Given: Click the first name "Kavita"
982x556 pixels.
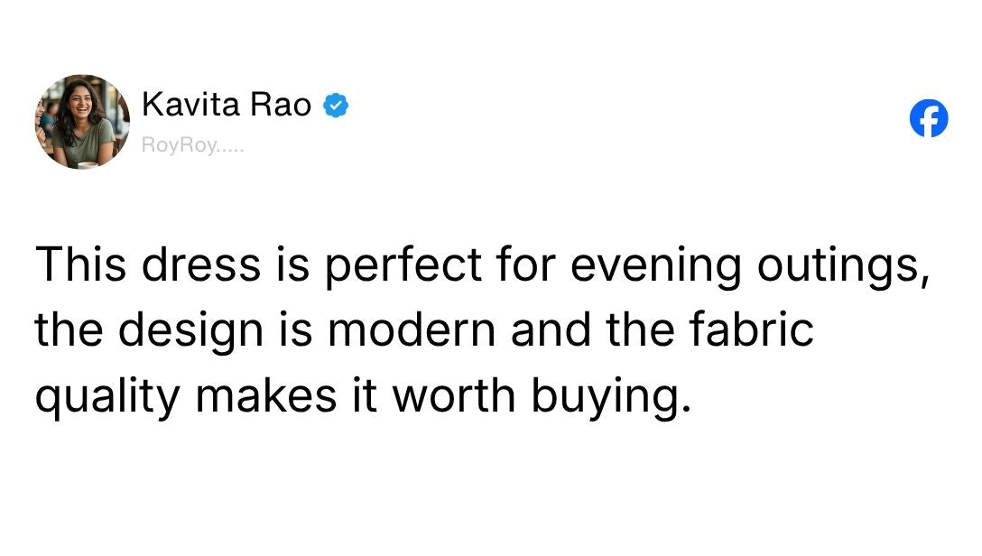Looking at the screenshot, I should click(190, 106).
